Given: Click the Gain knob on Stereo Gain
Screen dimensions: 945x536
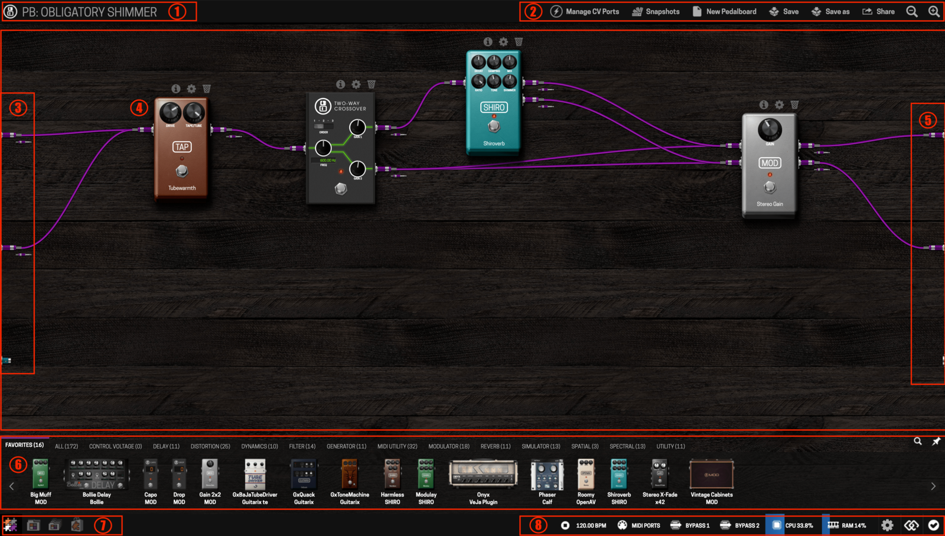Looking at the screenshot, I should [770, 129].
